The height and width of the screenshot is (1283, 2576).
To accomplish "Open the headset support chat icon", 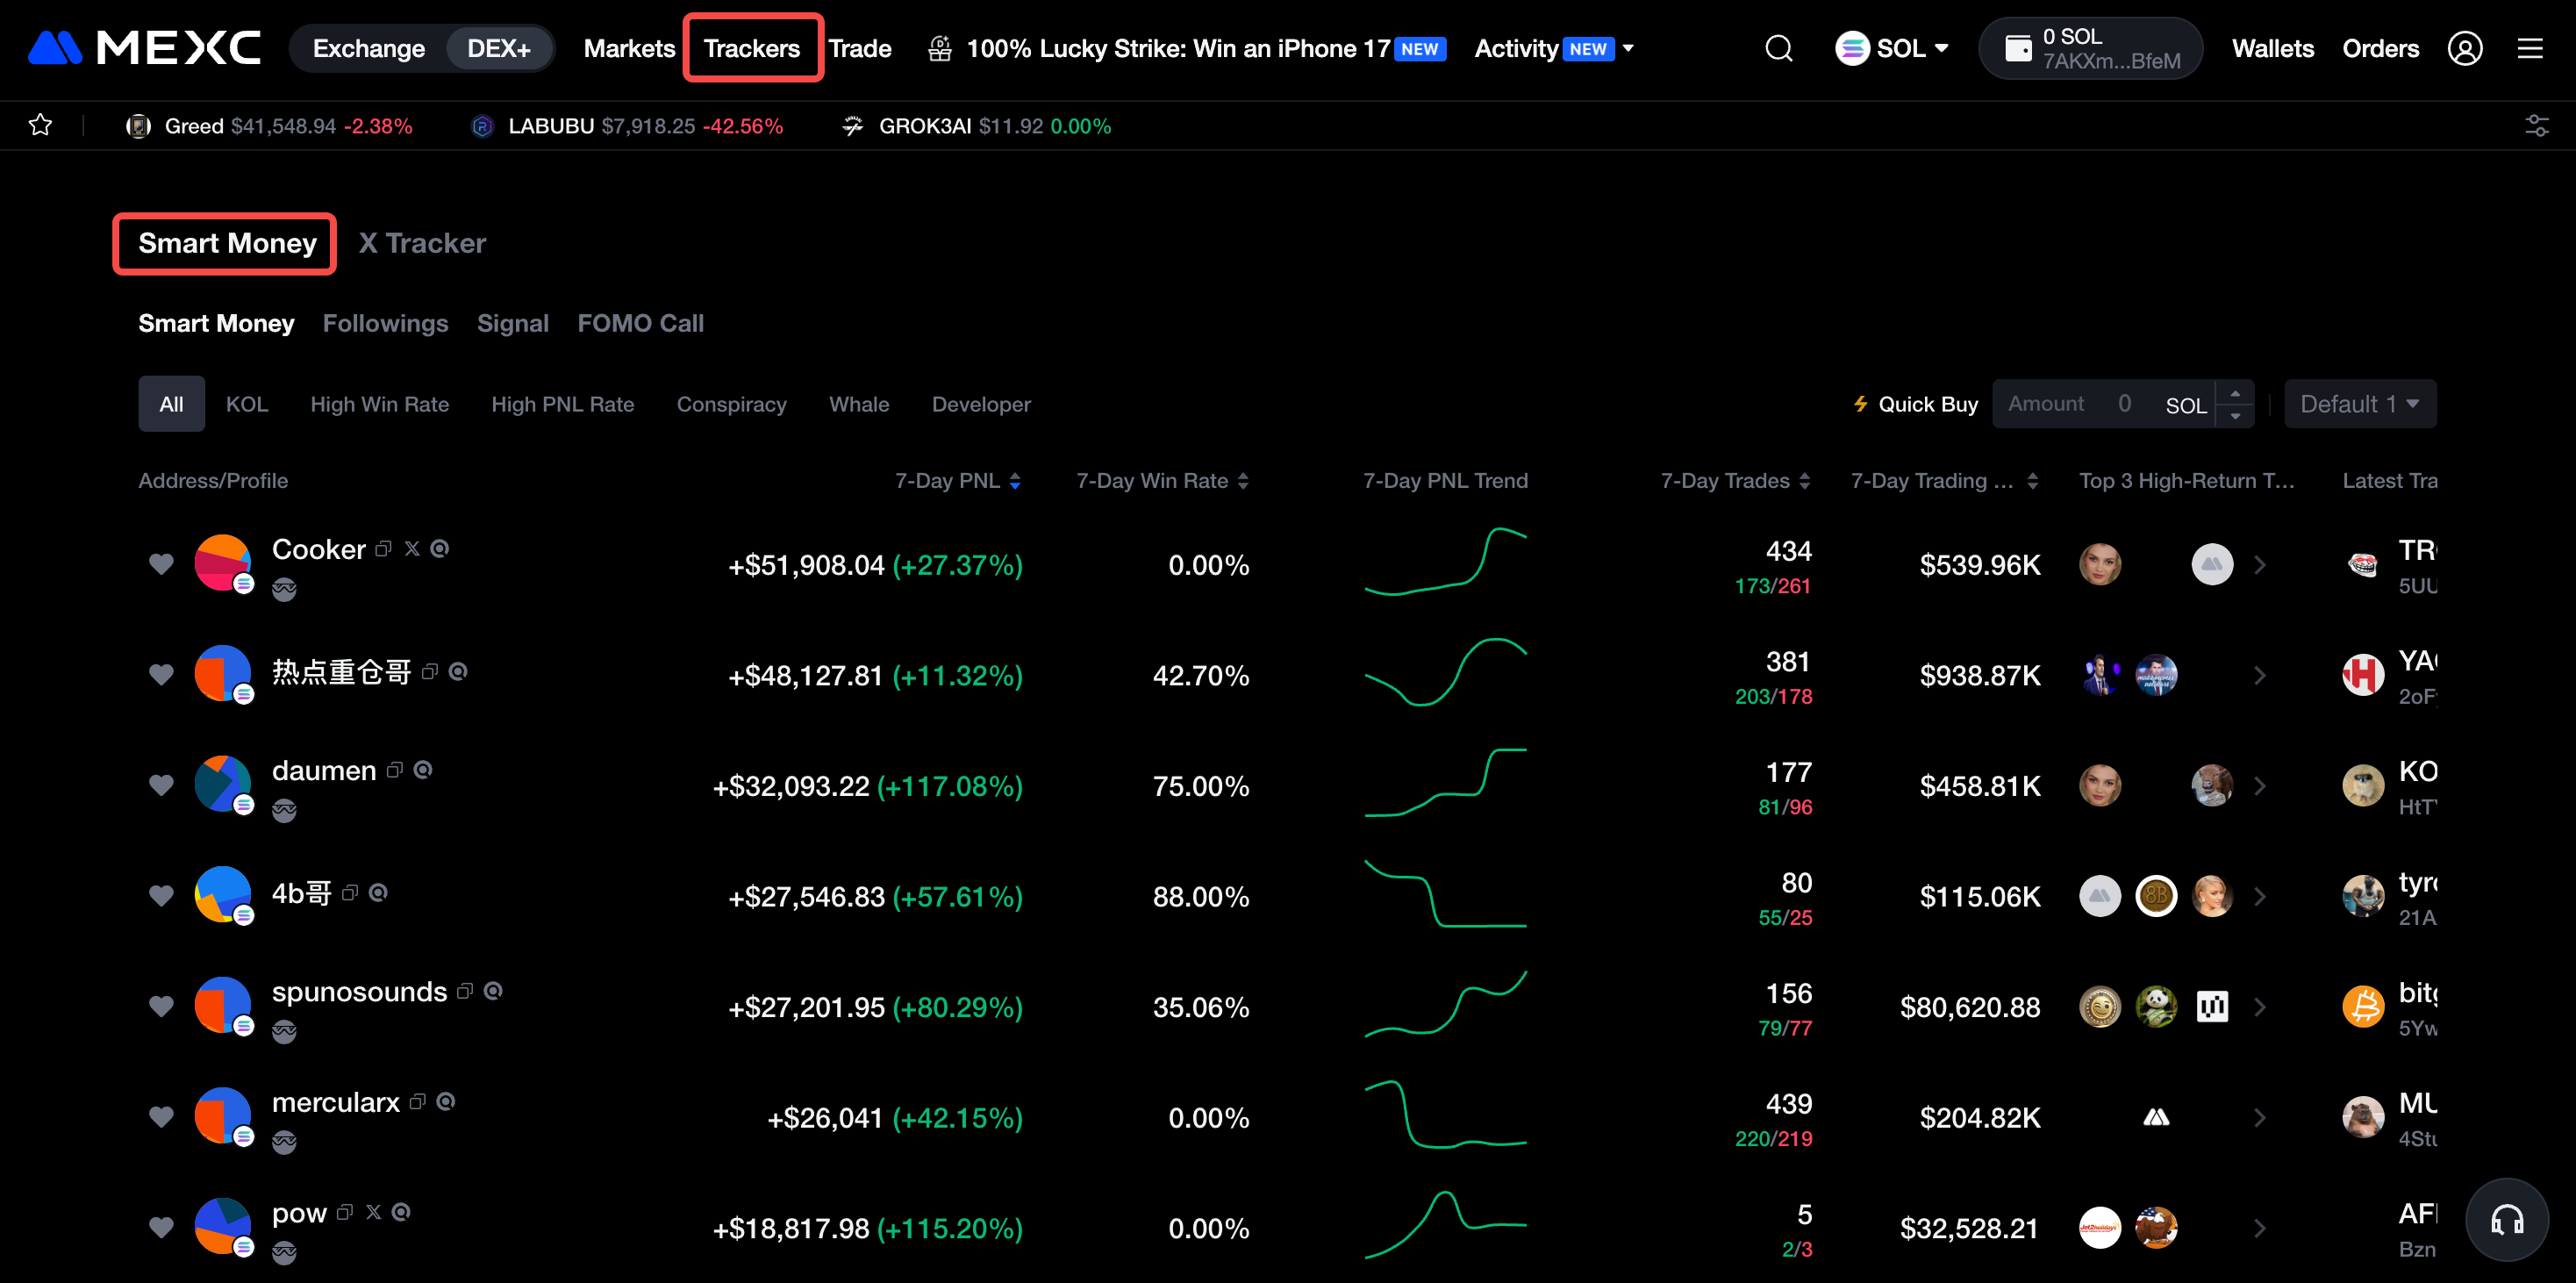I will point(2507,1219).
